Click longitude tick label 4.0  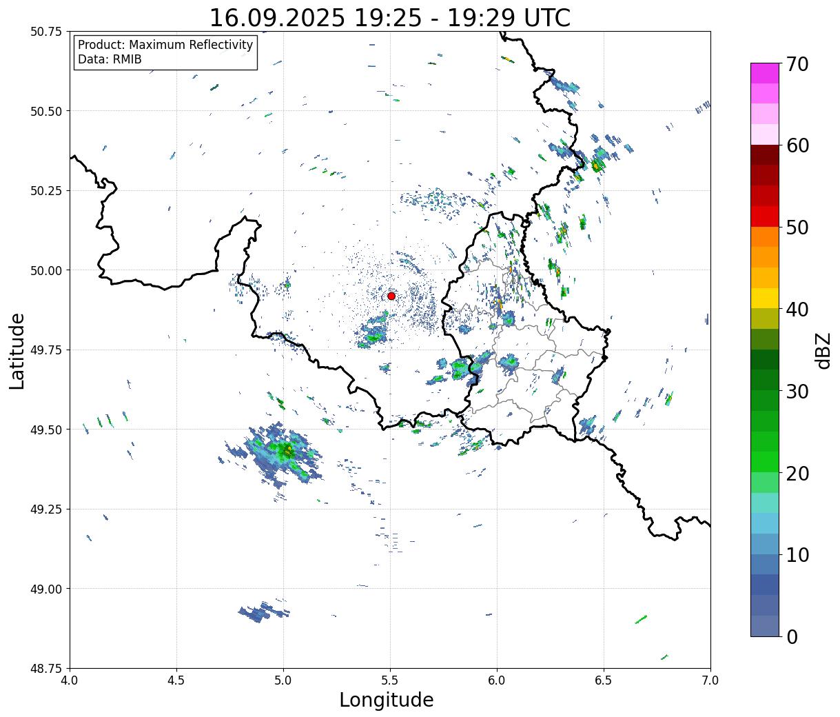[x=70, y=680]
